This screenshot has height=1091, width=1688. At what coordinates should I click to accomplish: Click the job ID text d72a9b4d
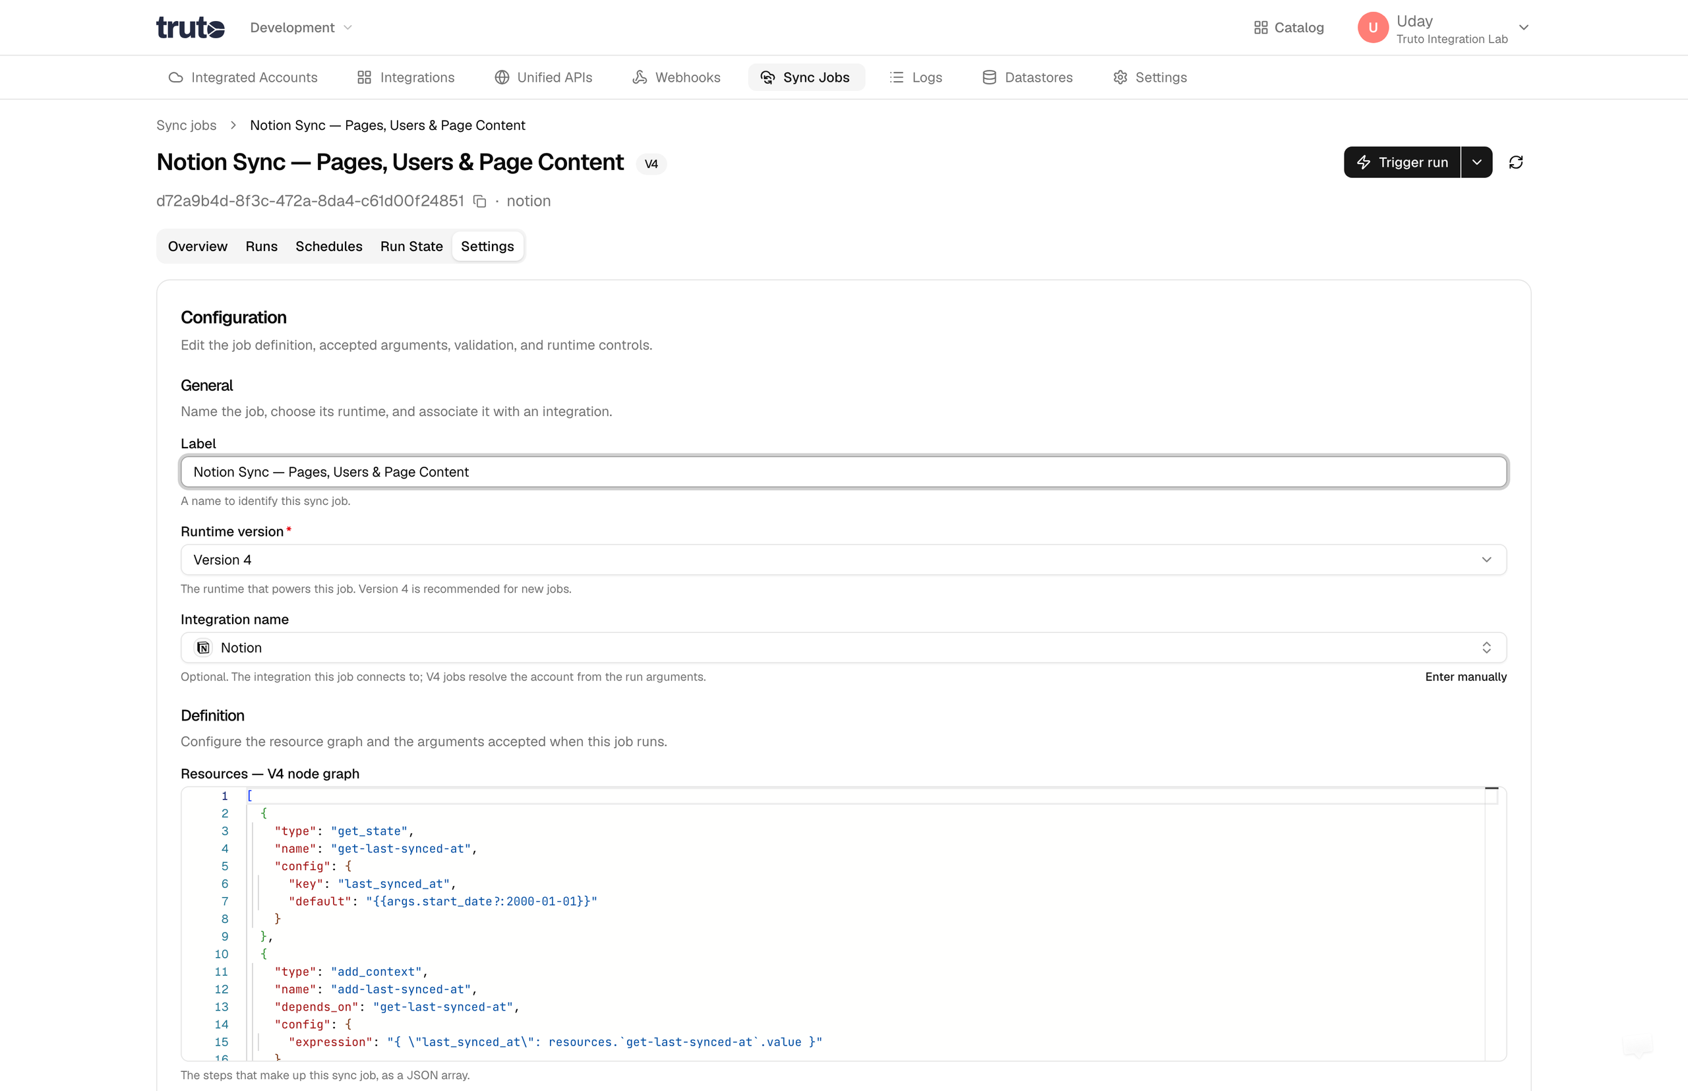pos(310,201)
